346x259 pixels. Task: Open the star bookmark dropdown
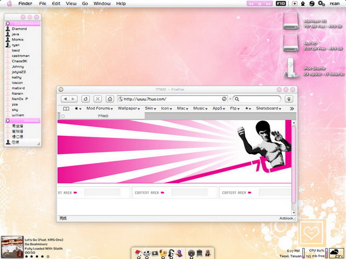click(x=248, y=109)
